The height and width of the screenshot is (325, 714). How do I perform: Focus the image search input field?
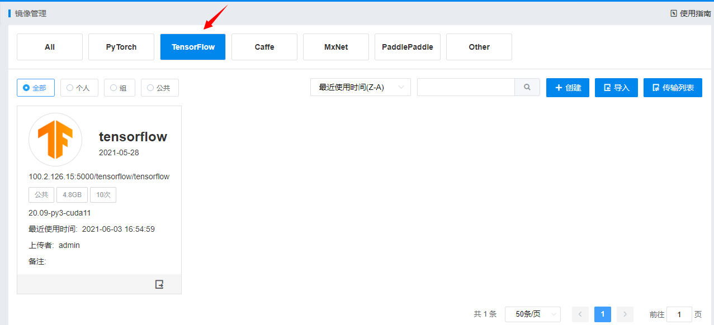click(466, 87)
